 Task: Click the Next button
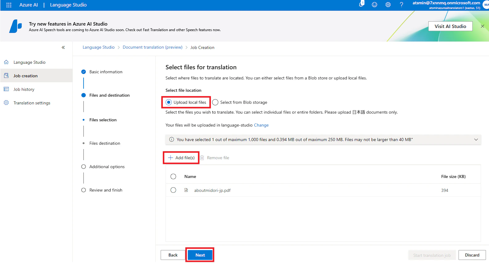click(200, 255)
